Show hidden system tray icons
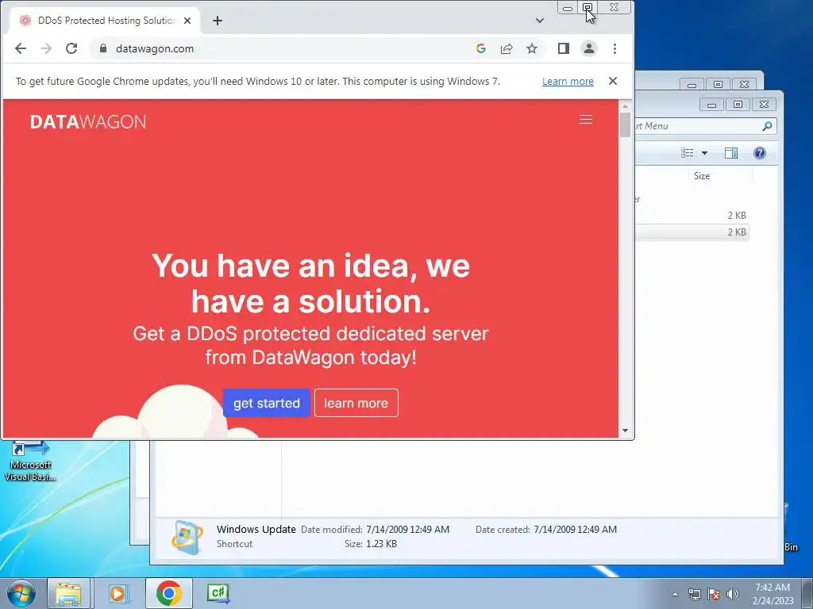The width and height of the screenshot is (813, 609). (675, 594)
